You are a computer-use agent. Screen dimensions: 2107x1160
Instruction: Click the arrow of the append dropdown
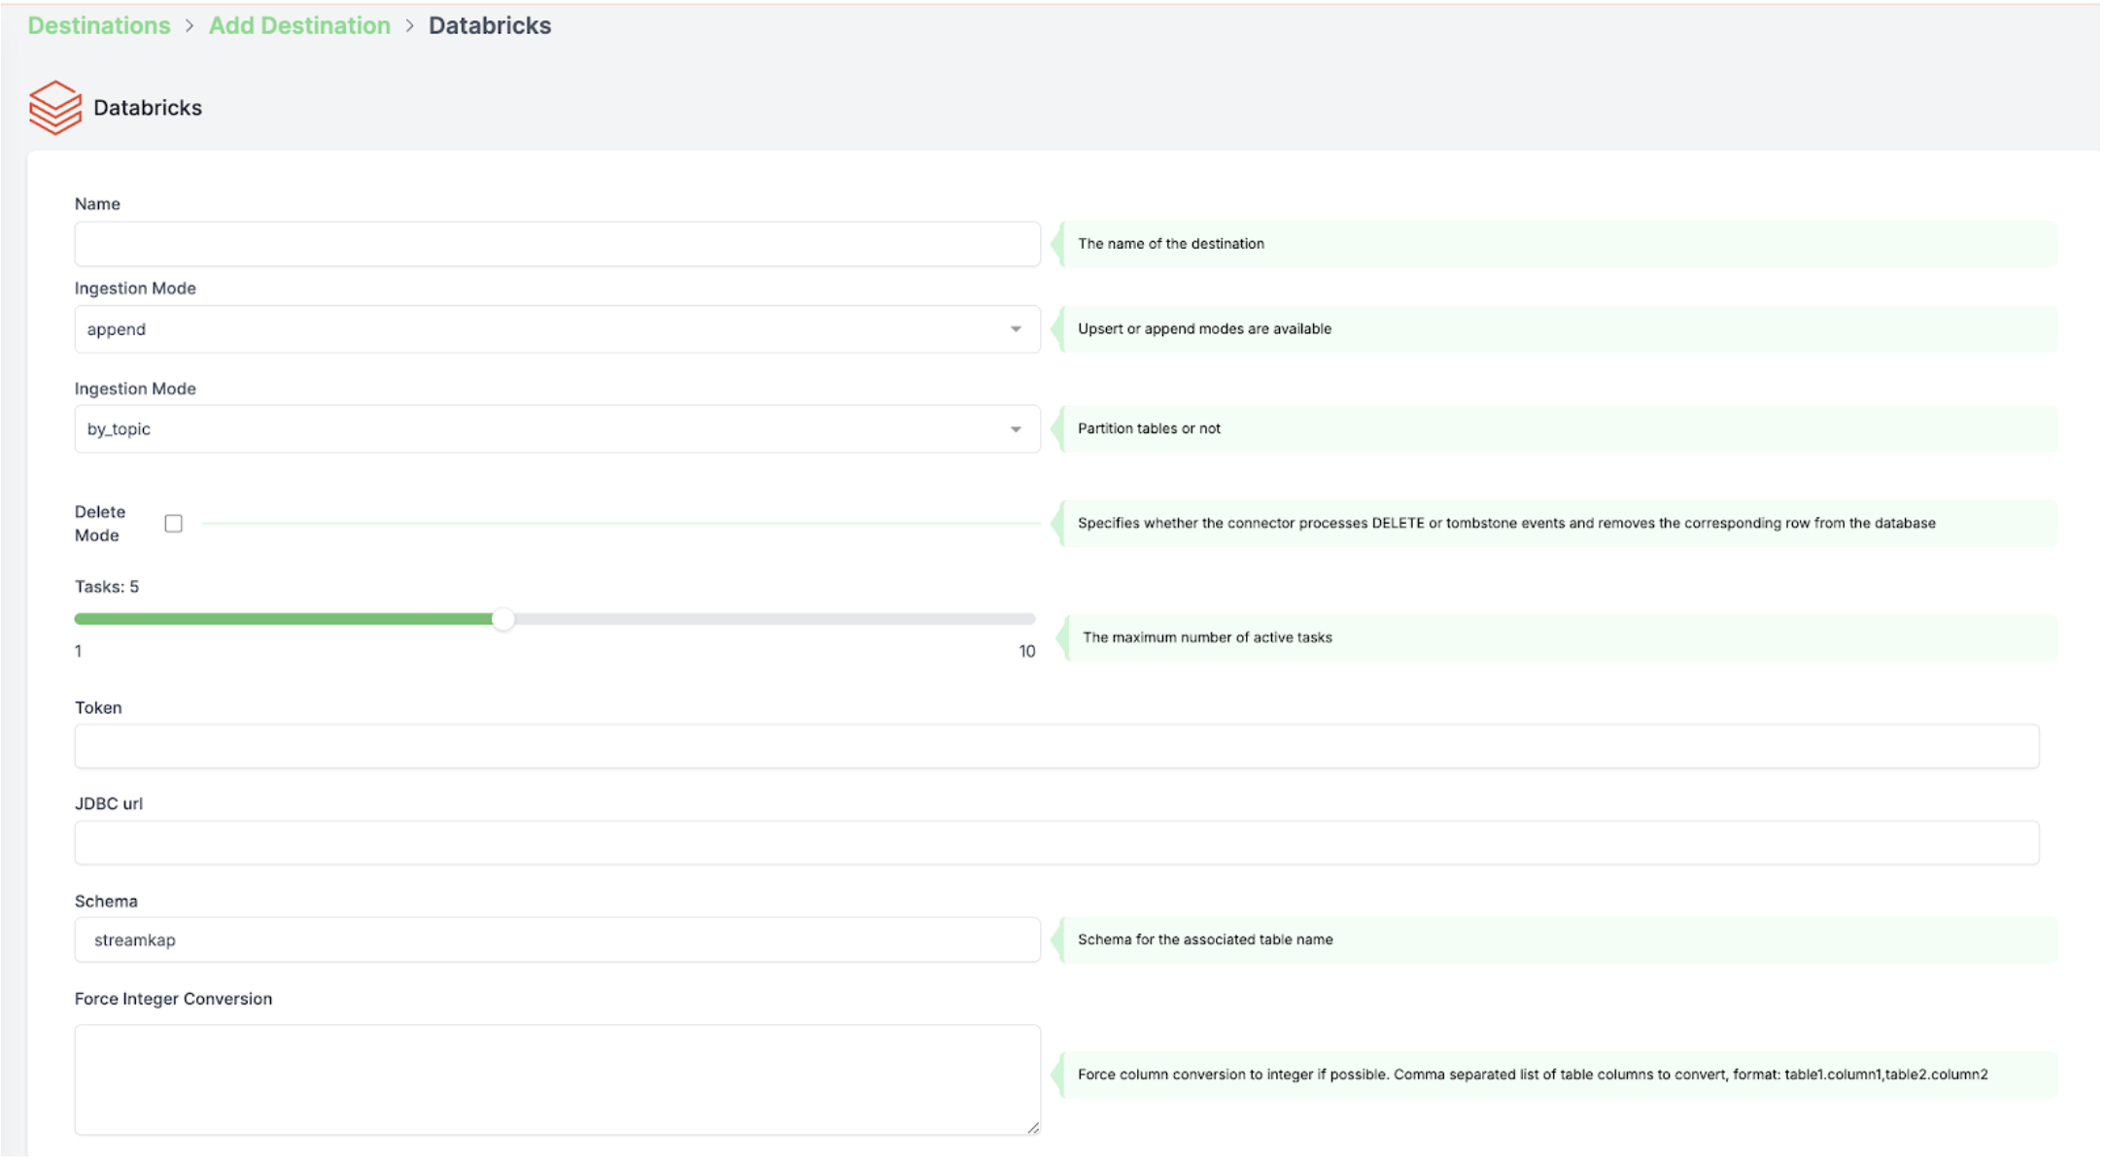coord(1016,329)
